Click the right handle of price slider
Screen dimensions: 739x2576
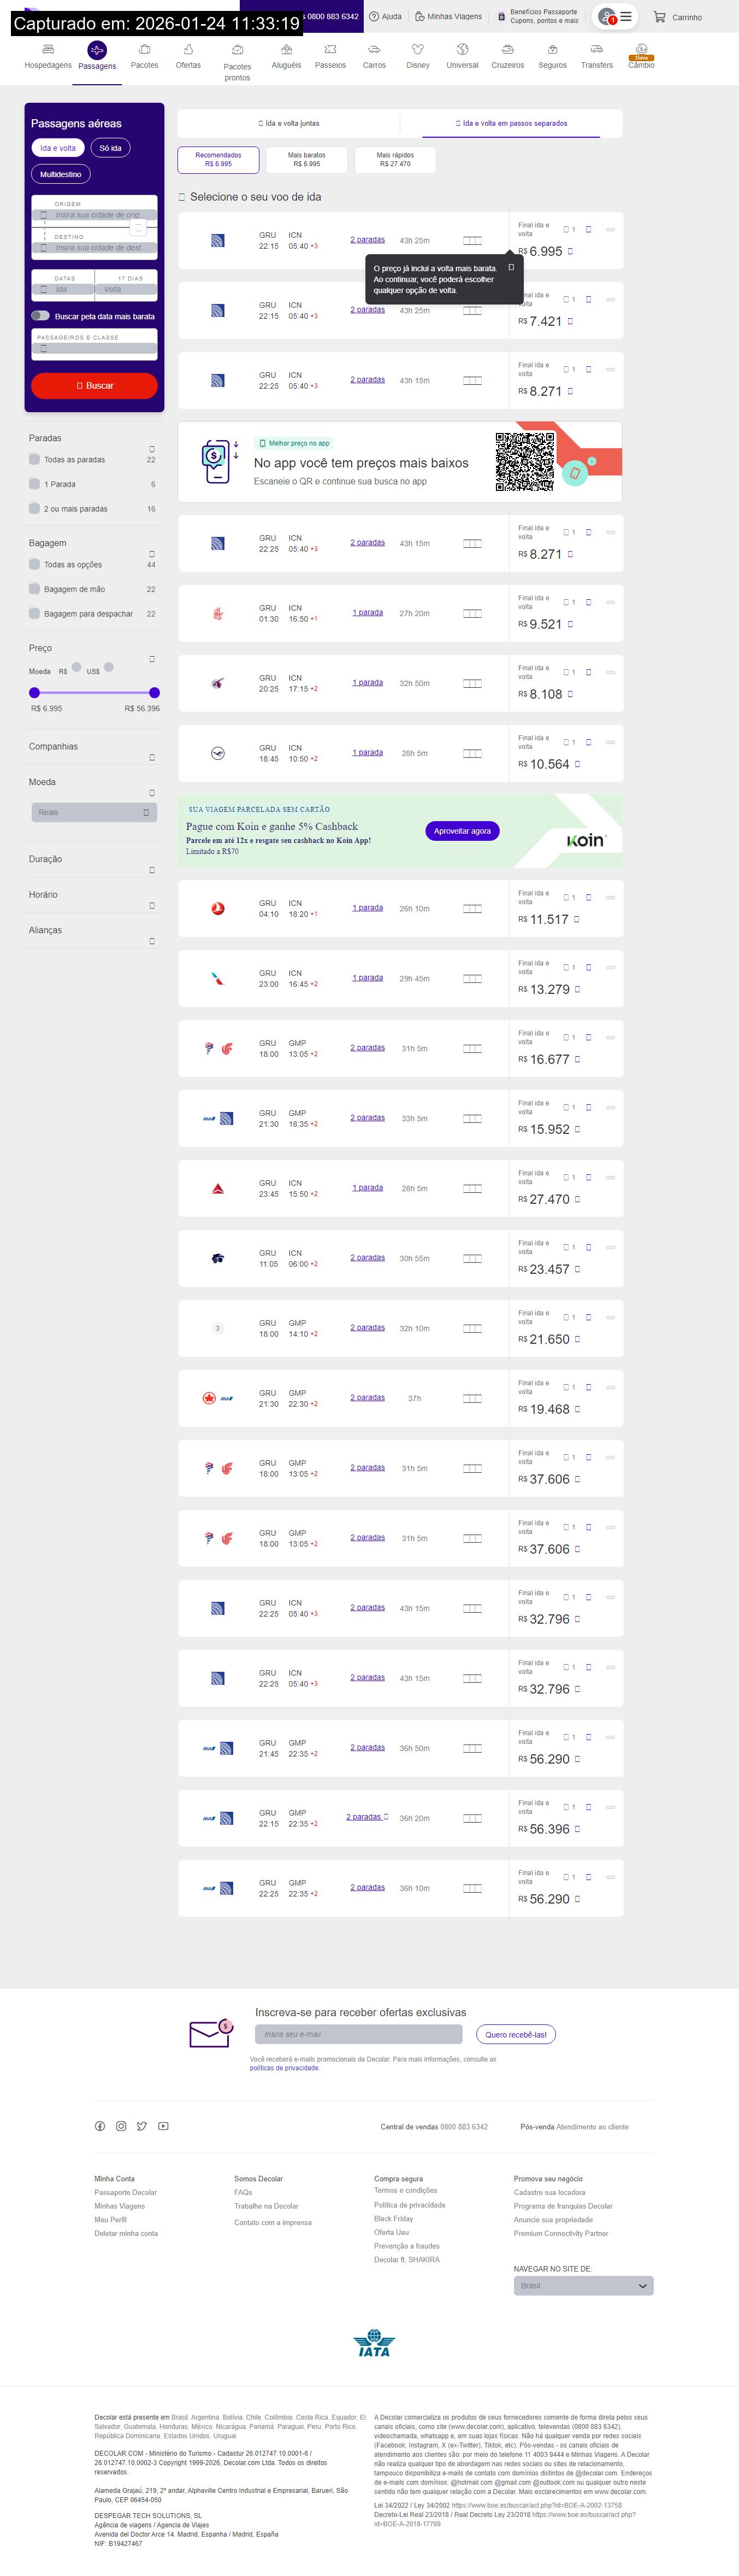pyautogui.click(x=154, y=692)
